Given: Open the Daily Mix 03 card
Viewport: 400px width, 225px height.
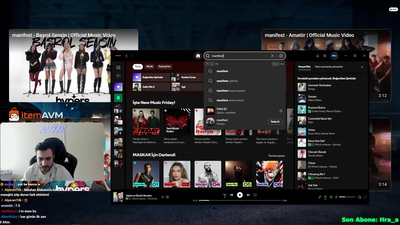Looking at the screenshot, I should (177, 174).
